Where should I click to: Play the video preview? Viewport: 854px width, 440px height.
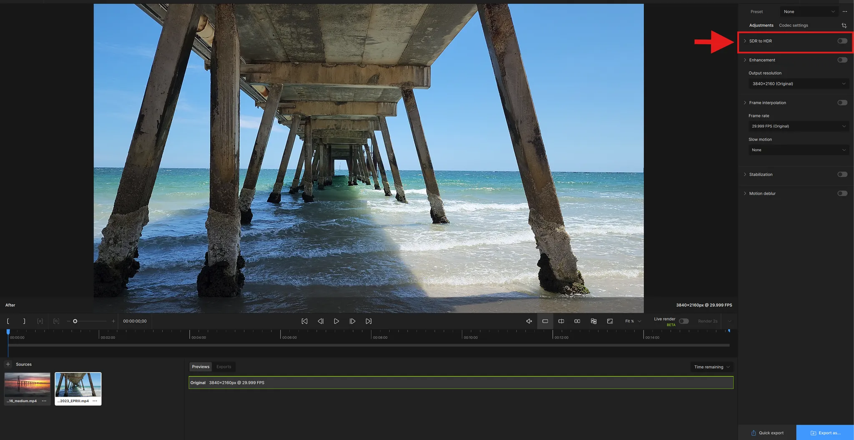pyautogui.click(x=337, y=321)
